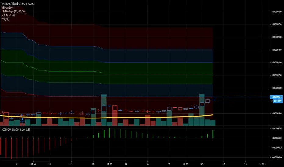Click the Fetch.AI / Bitcoin symbol title
This screenshot has height=167, width=284.
tap(18, 4)
